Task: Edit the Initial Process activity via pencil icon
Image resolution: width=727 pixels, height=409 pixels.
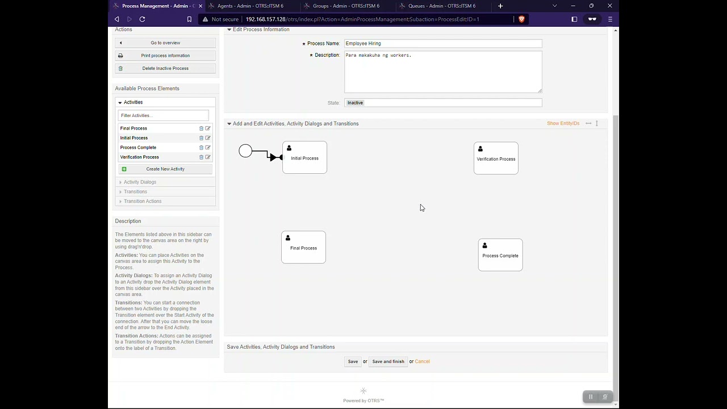Action: [208, 138]
